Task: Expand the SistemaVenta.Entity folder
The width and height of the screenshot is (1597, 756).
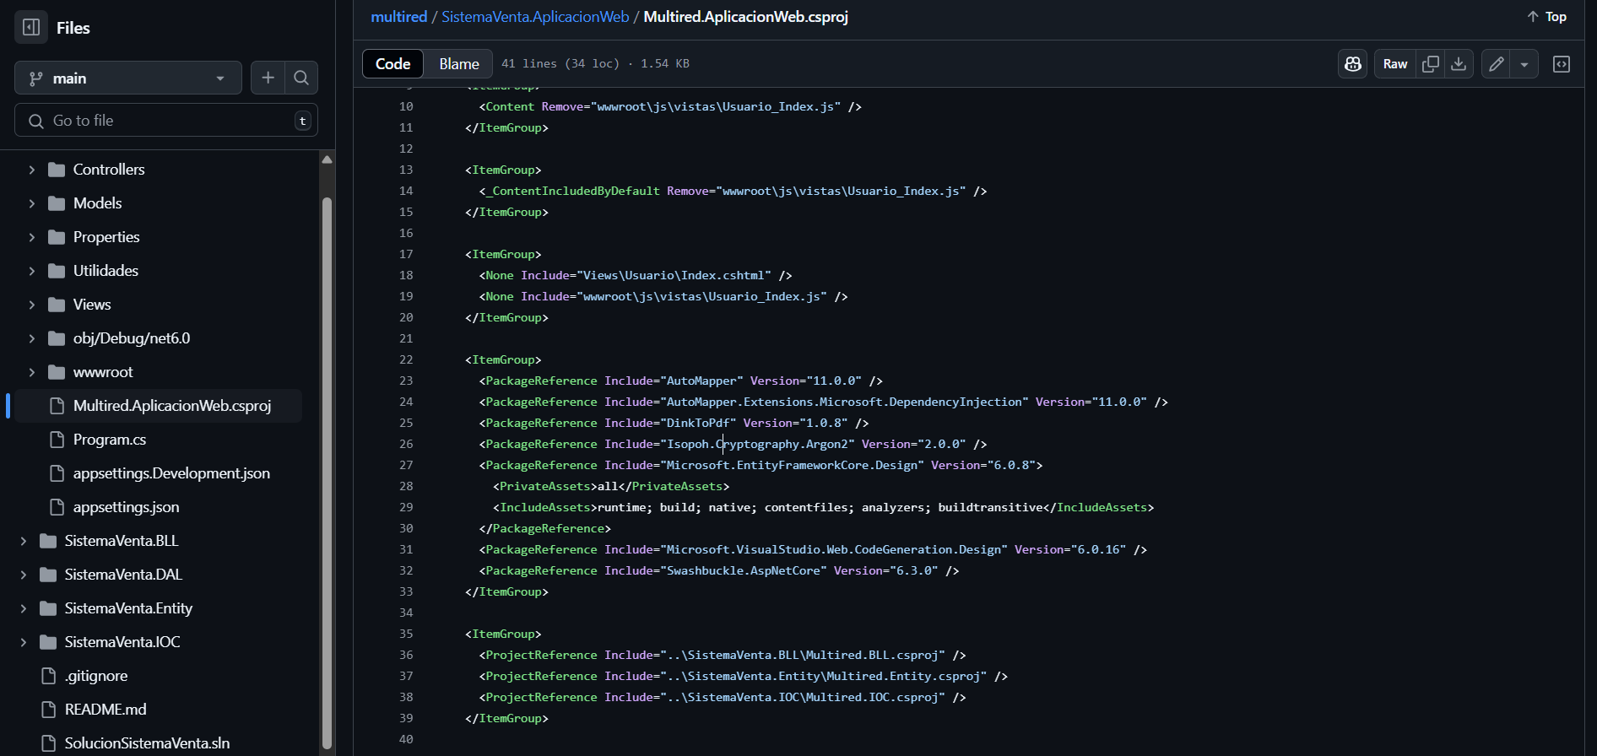Action: [x=24, y=608]
